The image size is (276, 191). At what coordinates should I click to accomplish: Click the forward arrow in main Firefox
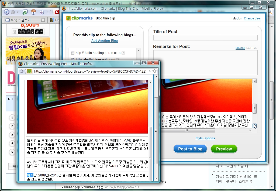tap(13, 12)
